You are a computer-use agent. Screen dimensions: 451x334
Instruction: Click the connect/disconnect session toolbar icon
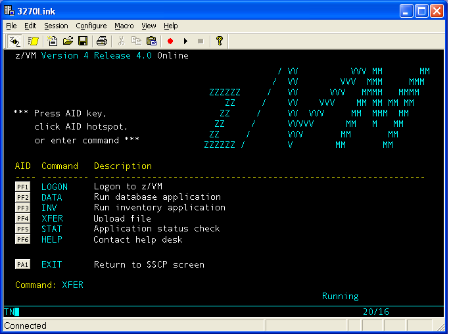pos(14,41)
